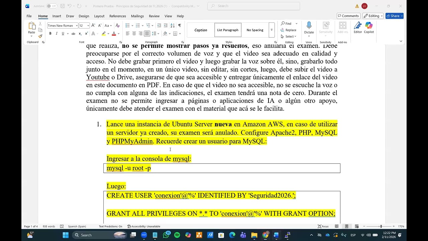Image resolution: width=428 pixels, height=241 pixels.
Task: Open the highlight color dropdown arrow
Action: click(108, 33)
